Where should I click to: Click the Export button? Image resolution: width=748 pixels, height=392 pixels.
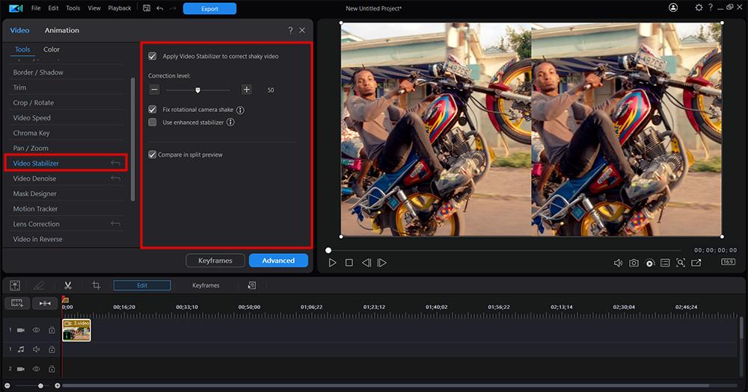pyautogui.click(x=209, y=8)
